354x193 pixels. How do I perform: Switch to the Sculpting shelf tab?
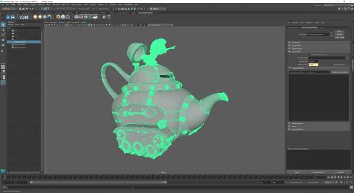point(39,13)
